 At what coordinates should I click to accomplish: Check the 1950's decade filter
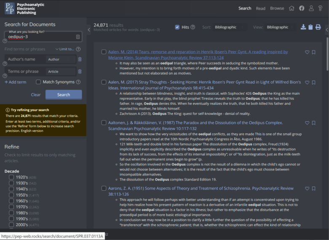pyautogui.click(x=12, y=195)
